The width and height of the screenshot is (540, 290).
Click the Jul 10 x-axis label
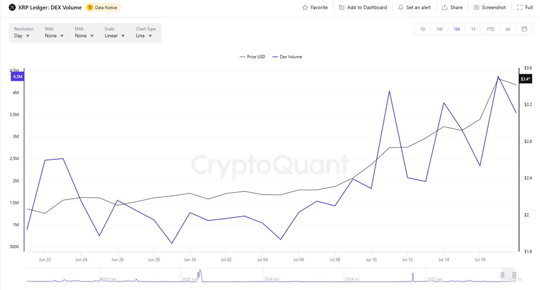(x=371, y=260)
